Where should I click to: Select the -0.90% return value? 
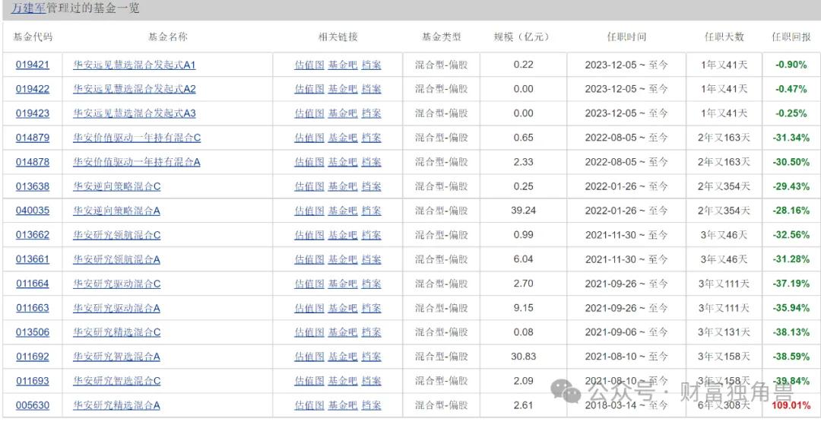pos(791,65)
